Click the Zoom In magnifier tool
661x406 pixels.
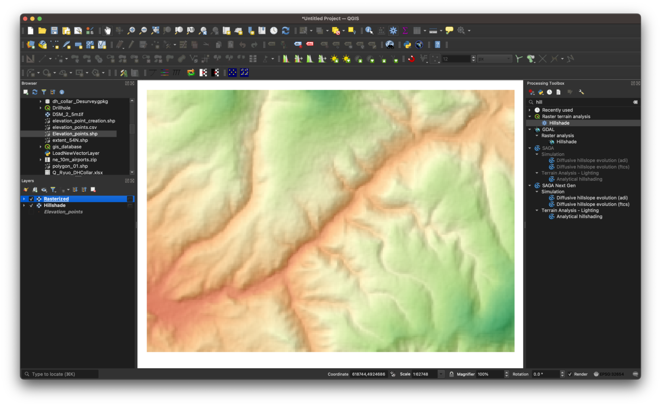(131, 31)
